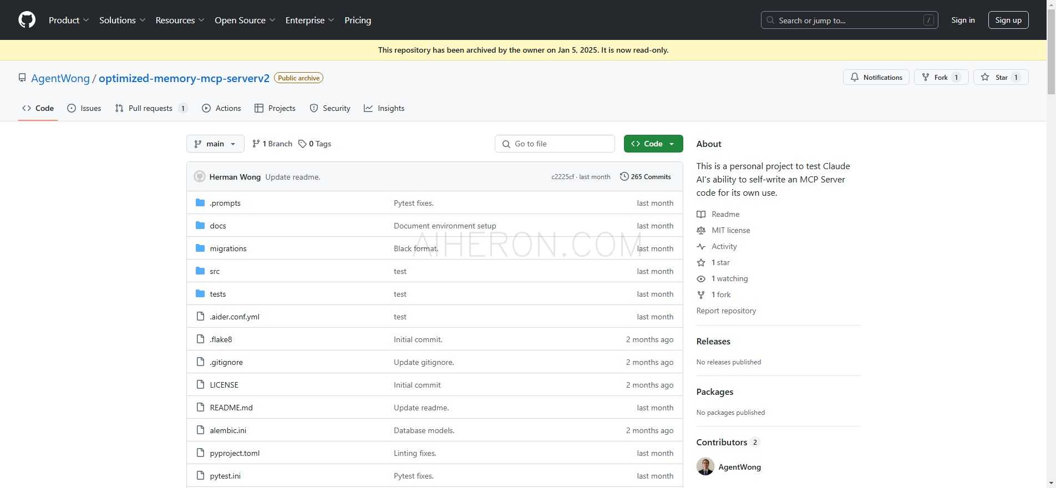Go to the GitHub homepage logo

click(27, 20)
